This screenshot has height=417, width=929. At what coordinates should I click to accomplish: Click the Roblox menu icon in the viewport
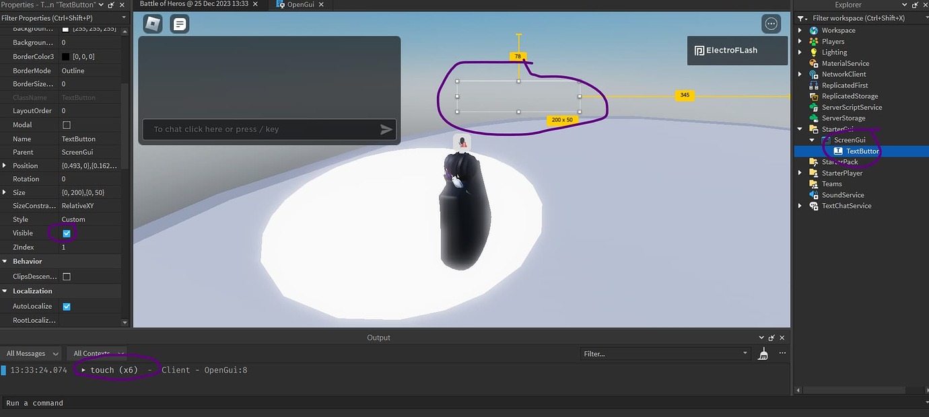coord(152,23)
